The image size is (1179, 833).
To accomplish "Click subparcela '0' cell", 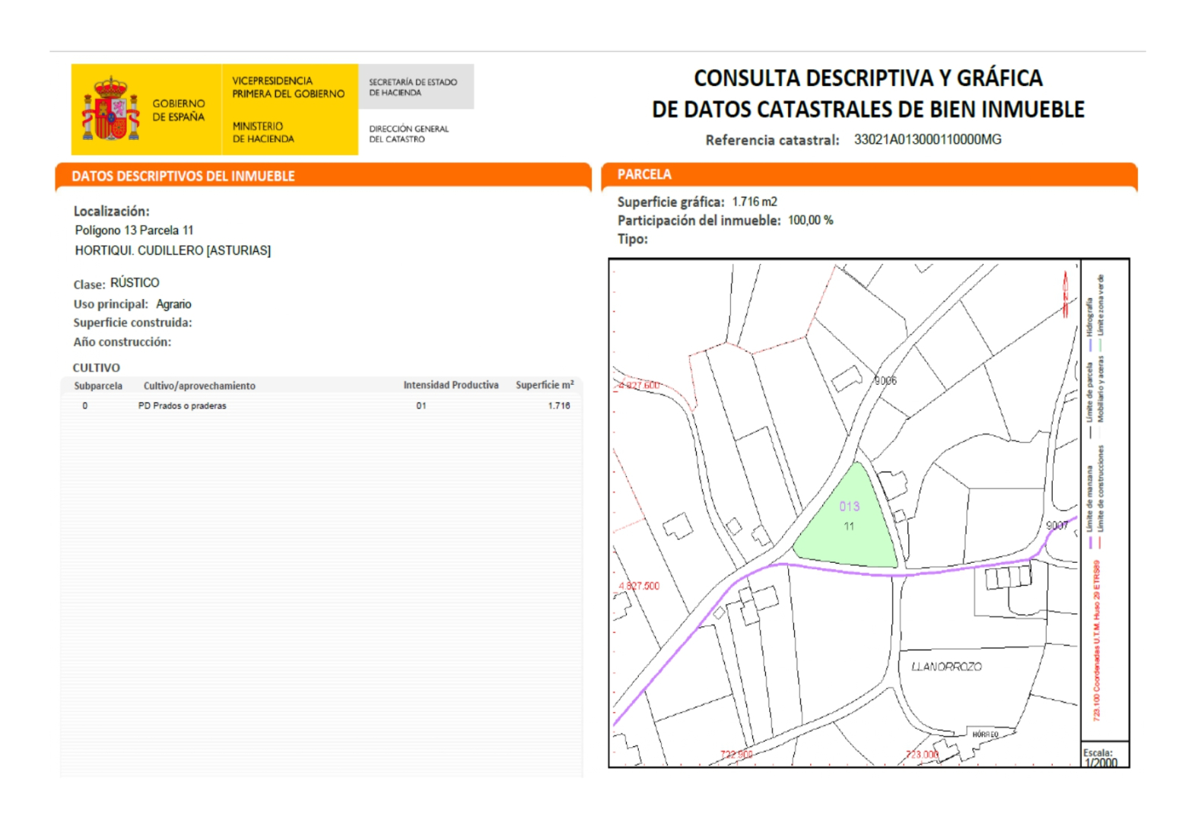I will [x=85, y=405].
